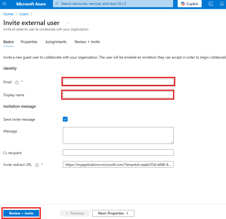Viewport: 226px width, 219px height.
Task: Click the search magnifier icon
Action: [x=57, y=4]
